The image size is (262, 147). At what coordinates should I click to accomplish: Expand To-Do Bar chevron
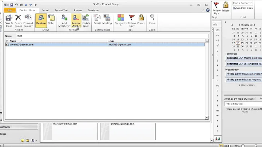point(225,22)
